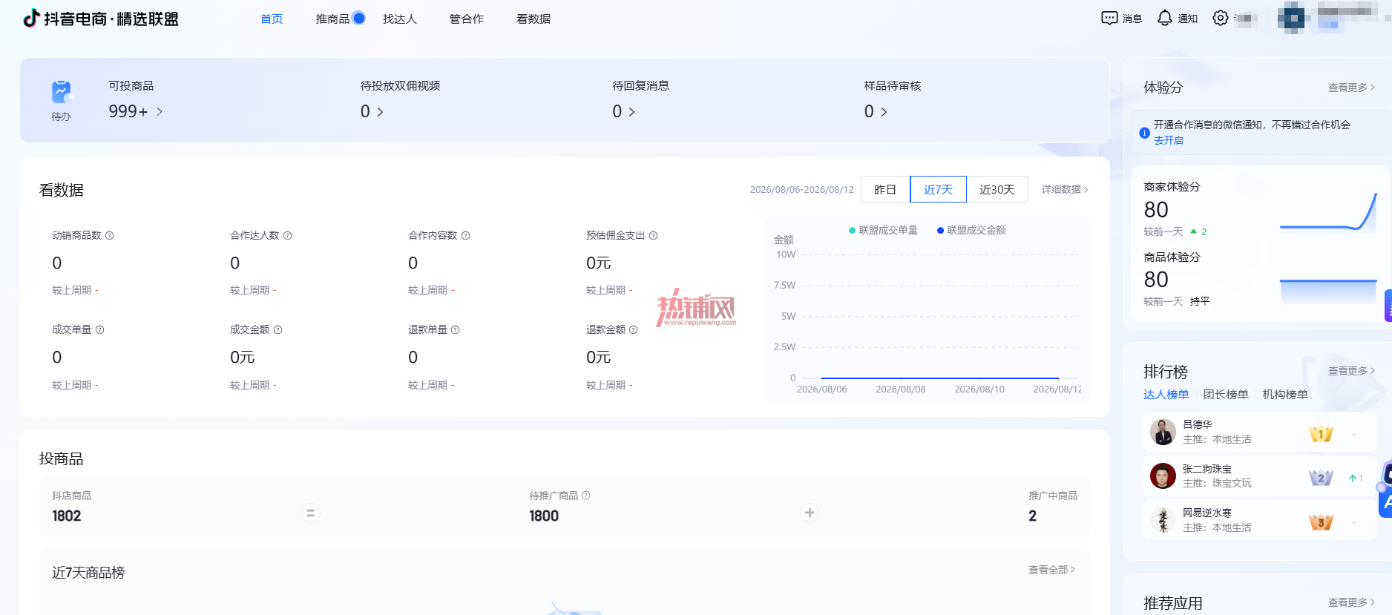The image size is (1392, 615).
Task: Show help for 退款单量
Action: (456, 330)
